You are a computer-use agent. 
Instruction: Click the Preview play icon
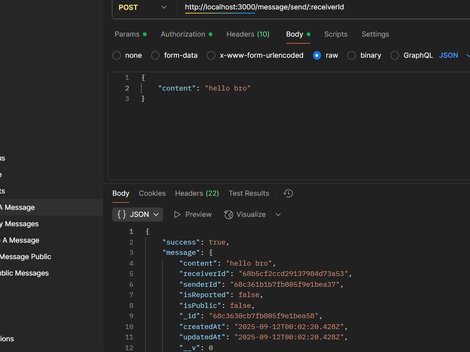[177, 214]
